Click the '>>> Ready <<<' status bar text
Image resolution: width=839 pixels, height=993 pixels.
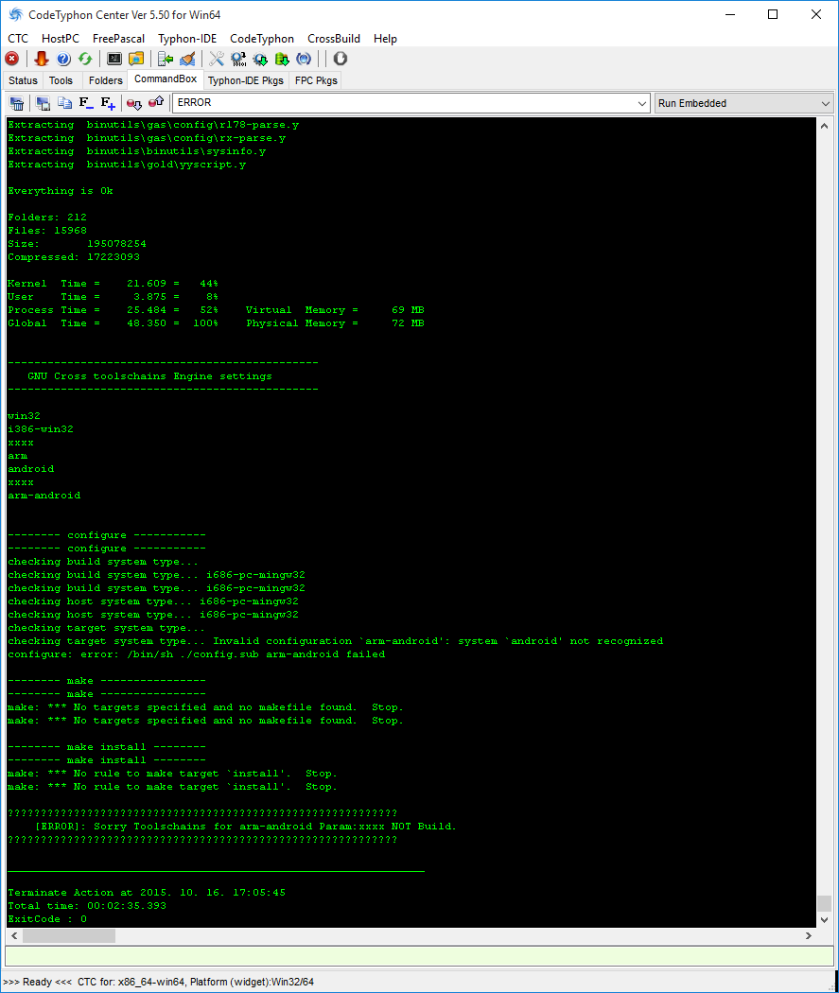tap(37, 982)
